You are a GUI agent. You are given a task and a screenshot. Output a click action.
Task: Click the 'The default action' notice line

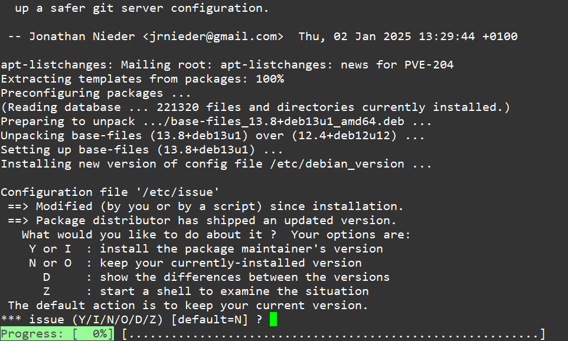click(x=188, y=305)
